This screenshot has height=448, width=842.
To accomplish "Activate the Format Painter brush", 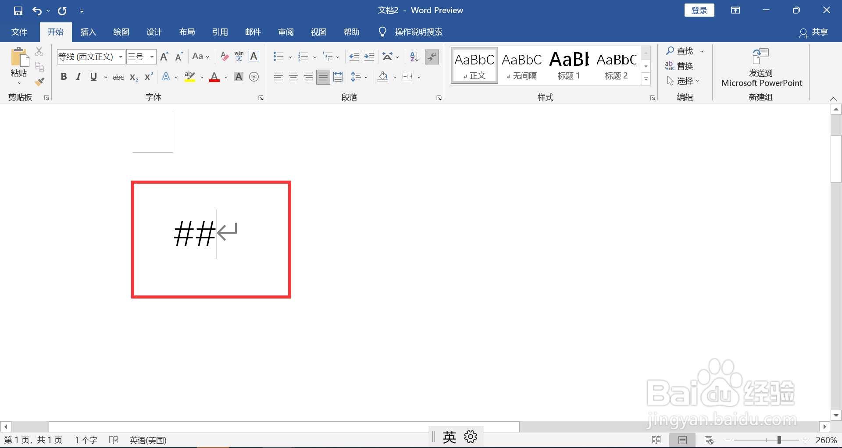I will pyautogui.click(x=39, y=82).
